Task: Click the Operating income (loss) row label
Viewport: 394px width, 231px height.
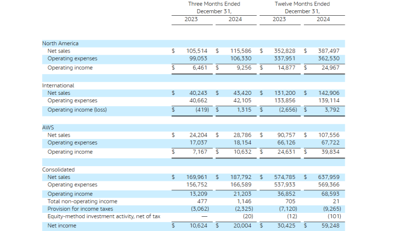Action: pyautogui.click(x=77, y=110)
